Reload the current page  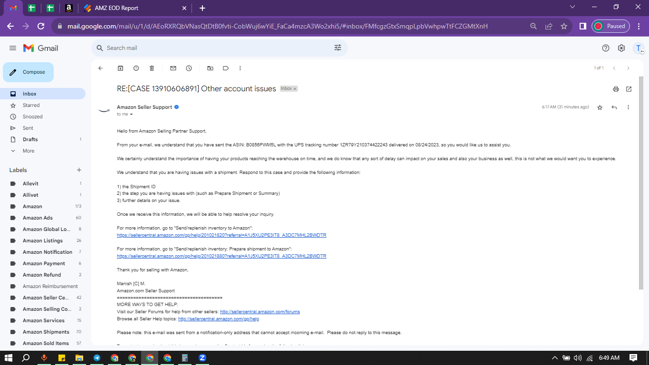41,26
